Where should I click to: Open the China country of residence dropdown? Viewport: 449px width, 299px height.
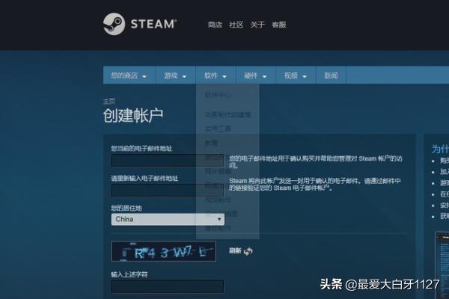pos(168,220)
